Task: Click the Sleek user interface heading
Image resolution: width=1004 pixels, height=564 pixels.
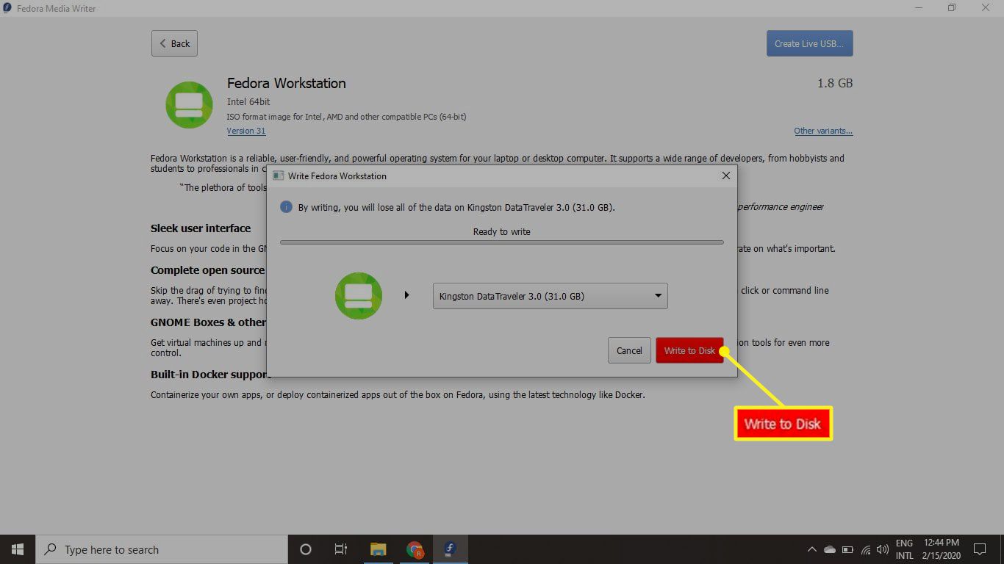Action: point(201,228)
